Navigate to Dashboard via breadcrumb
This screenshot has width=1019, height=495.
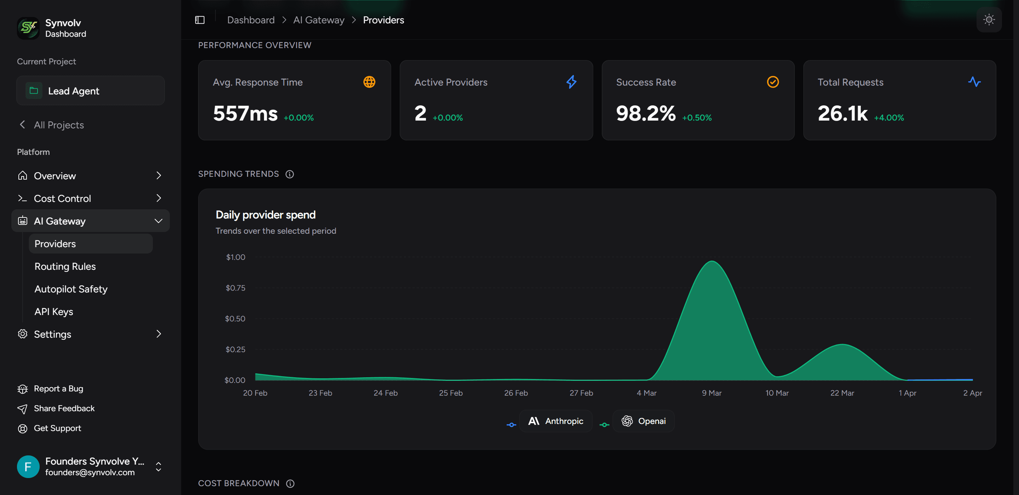click(251, 20)
